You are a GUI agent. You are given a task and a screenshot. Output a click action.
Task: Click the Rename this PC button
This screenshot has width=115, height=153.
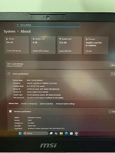112,65
